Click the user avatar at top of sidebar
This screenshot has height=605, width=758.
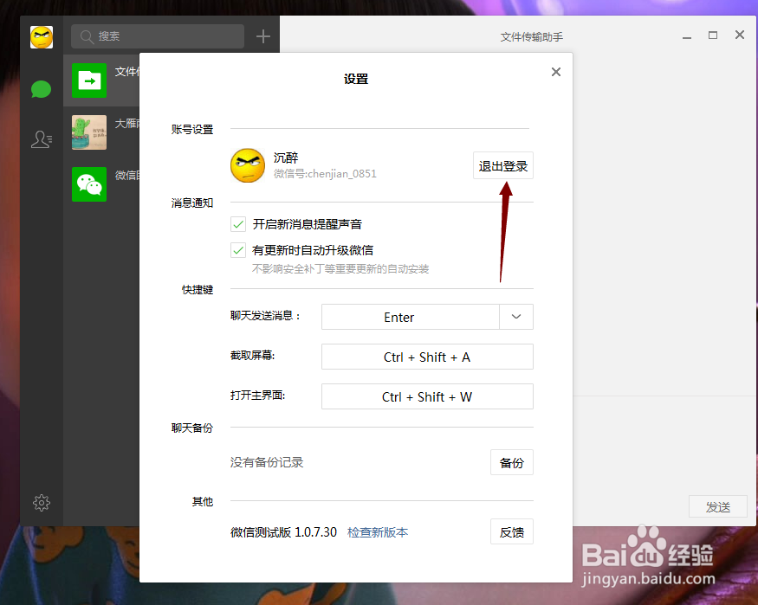[x=40, y=37]
